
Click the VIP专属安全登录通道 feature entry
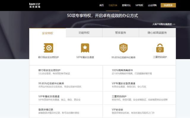tap(139, 85)
